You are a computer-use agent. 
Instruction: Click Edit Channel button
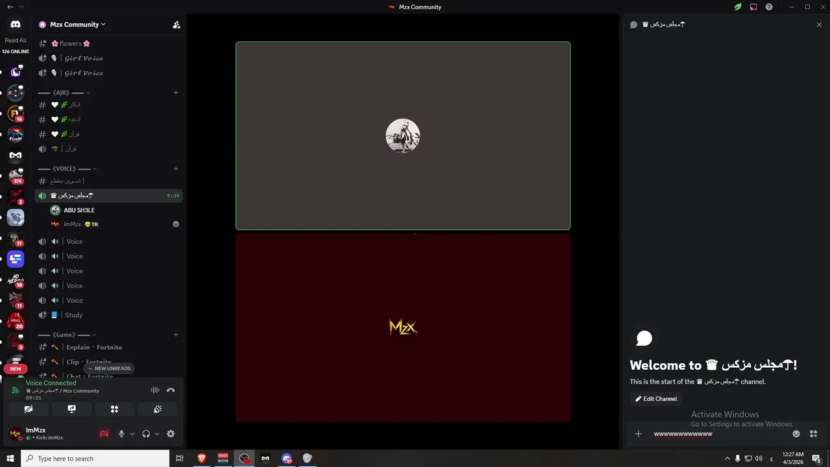tap(656, 399)
